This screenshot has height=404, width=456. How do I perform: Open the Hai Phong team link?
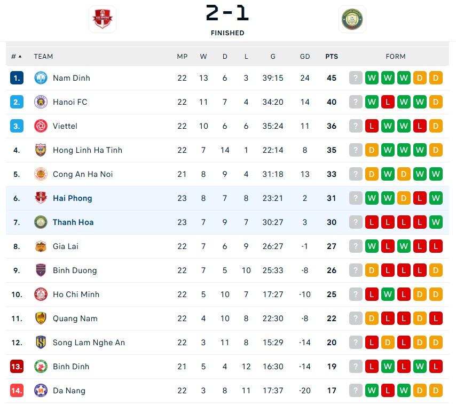[x=73, y=198]
